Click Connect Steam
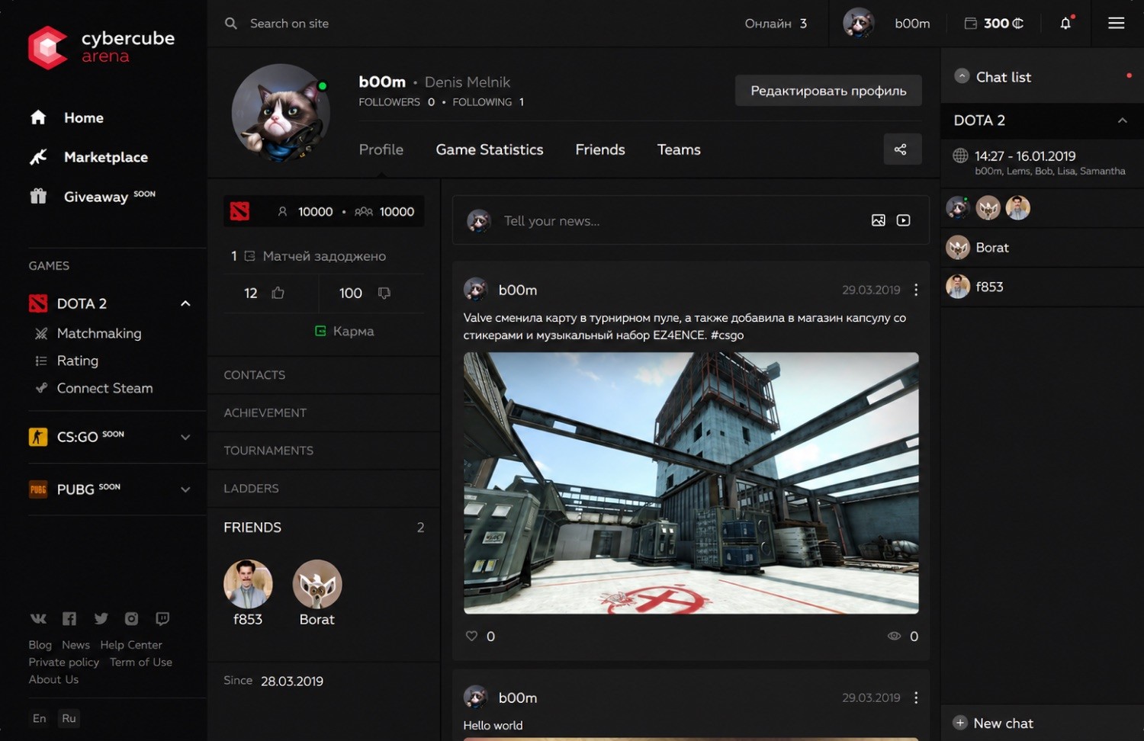1144x741 pixels. coord(104,388)
